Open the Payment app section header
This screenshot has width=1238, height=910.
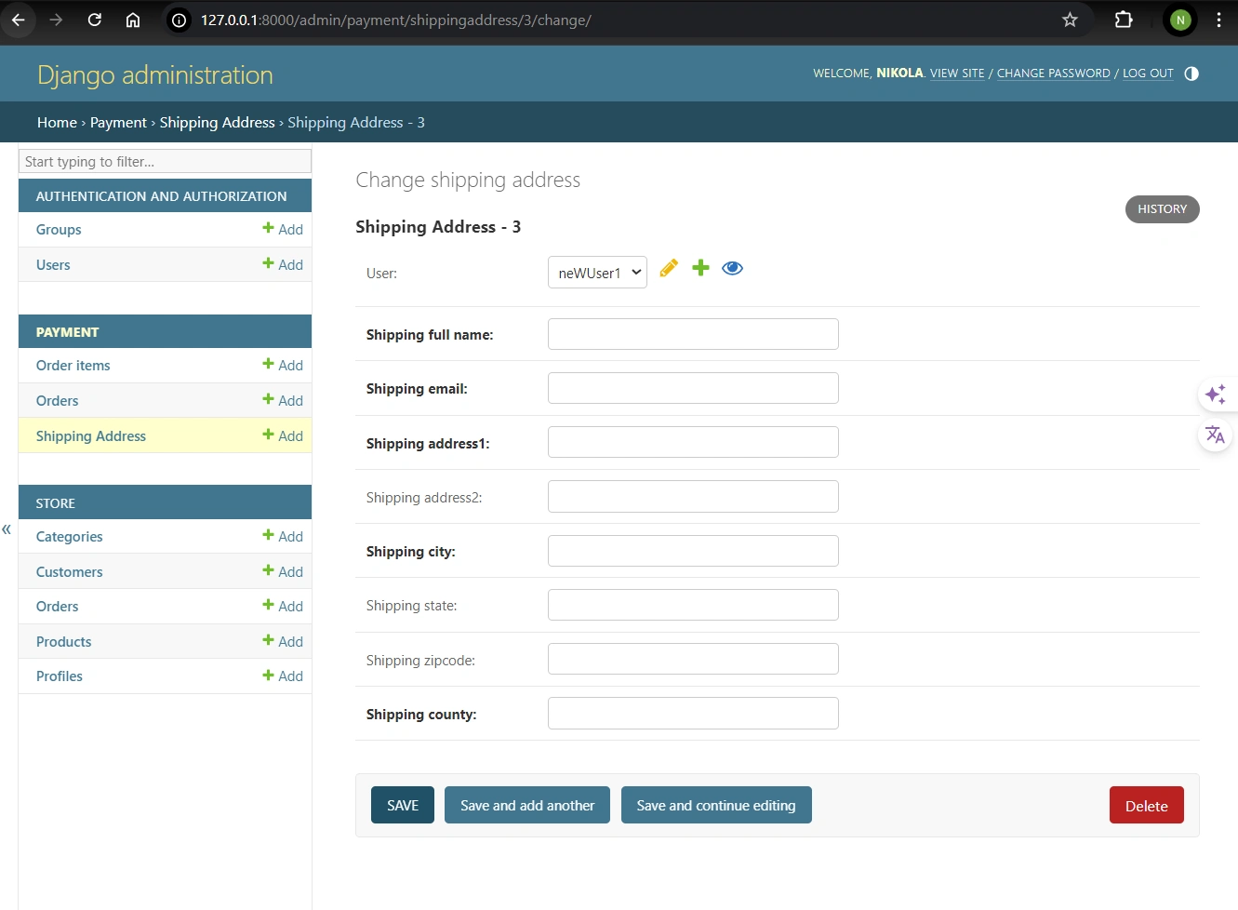tap(67, 332)
